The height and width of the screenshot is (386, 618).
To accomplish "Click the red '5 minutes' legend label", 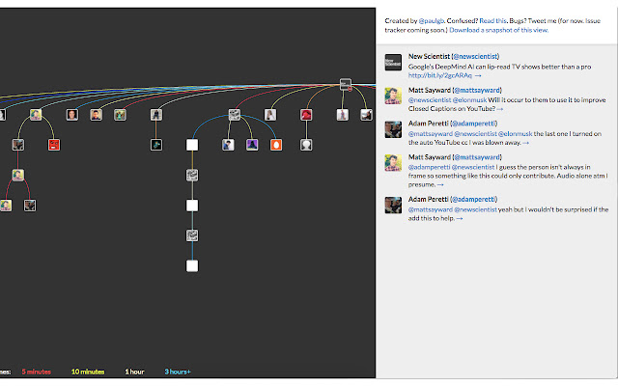I will point(37,372).
